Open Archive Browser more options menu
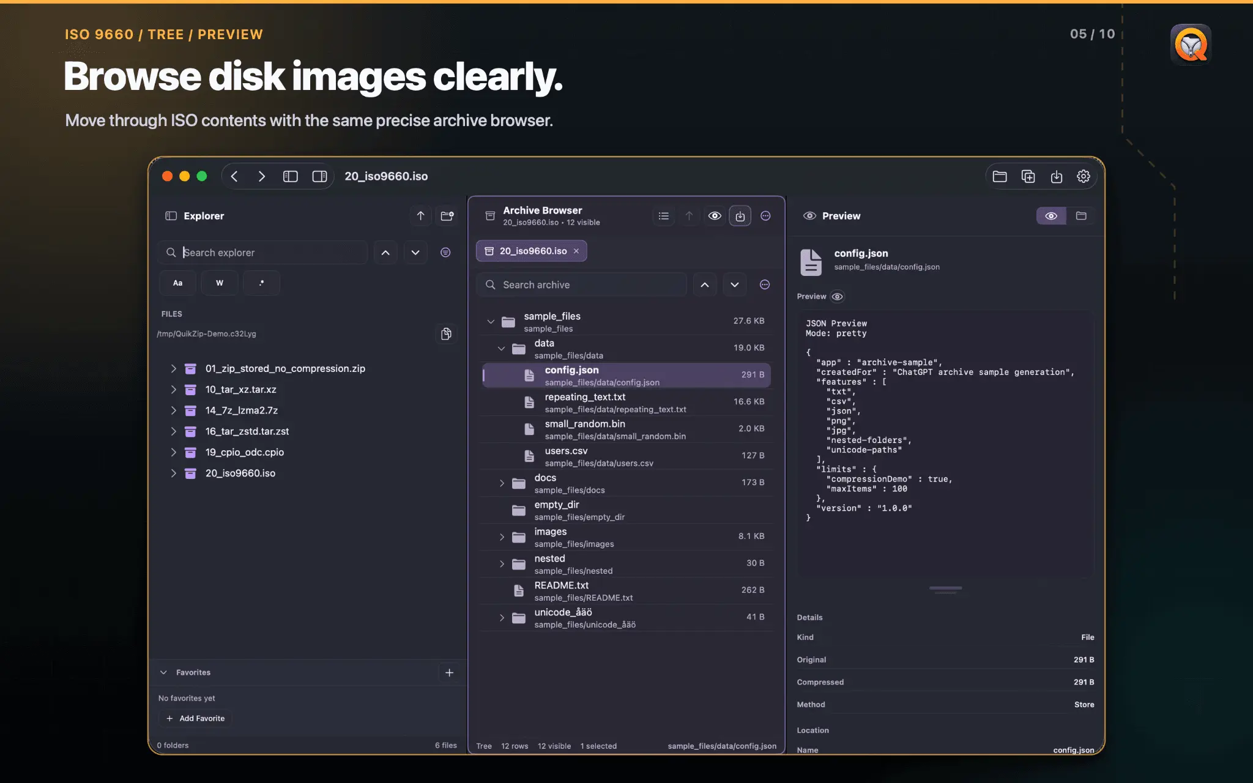This screenshot has height=783, width=1253. click(765, 216)
